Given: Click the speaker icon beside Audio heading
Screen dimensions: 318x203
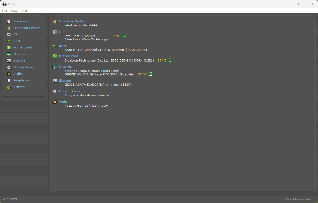Looking at the screenshot, I should (55, 102).
